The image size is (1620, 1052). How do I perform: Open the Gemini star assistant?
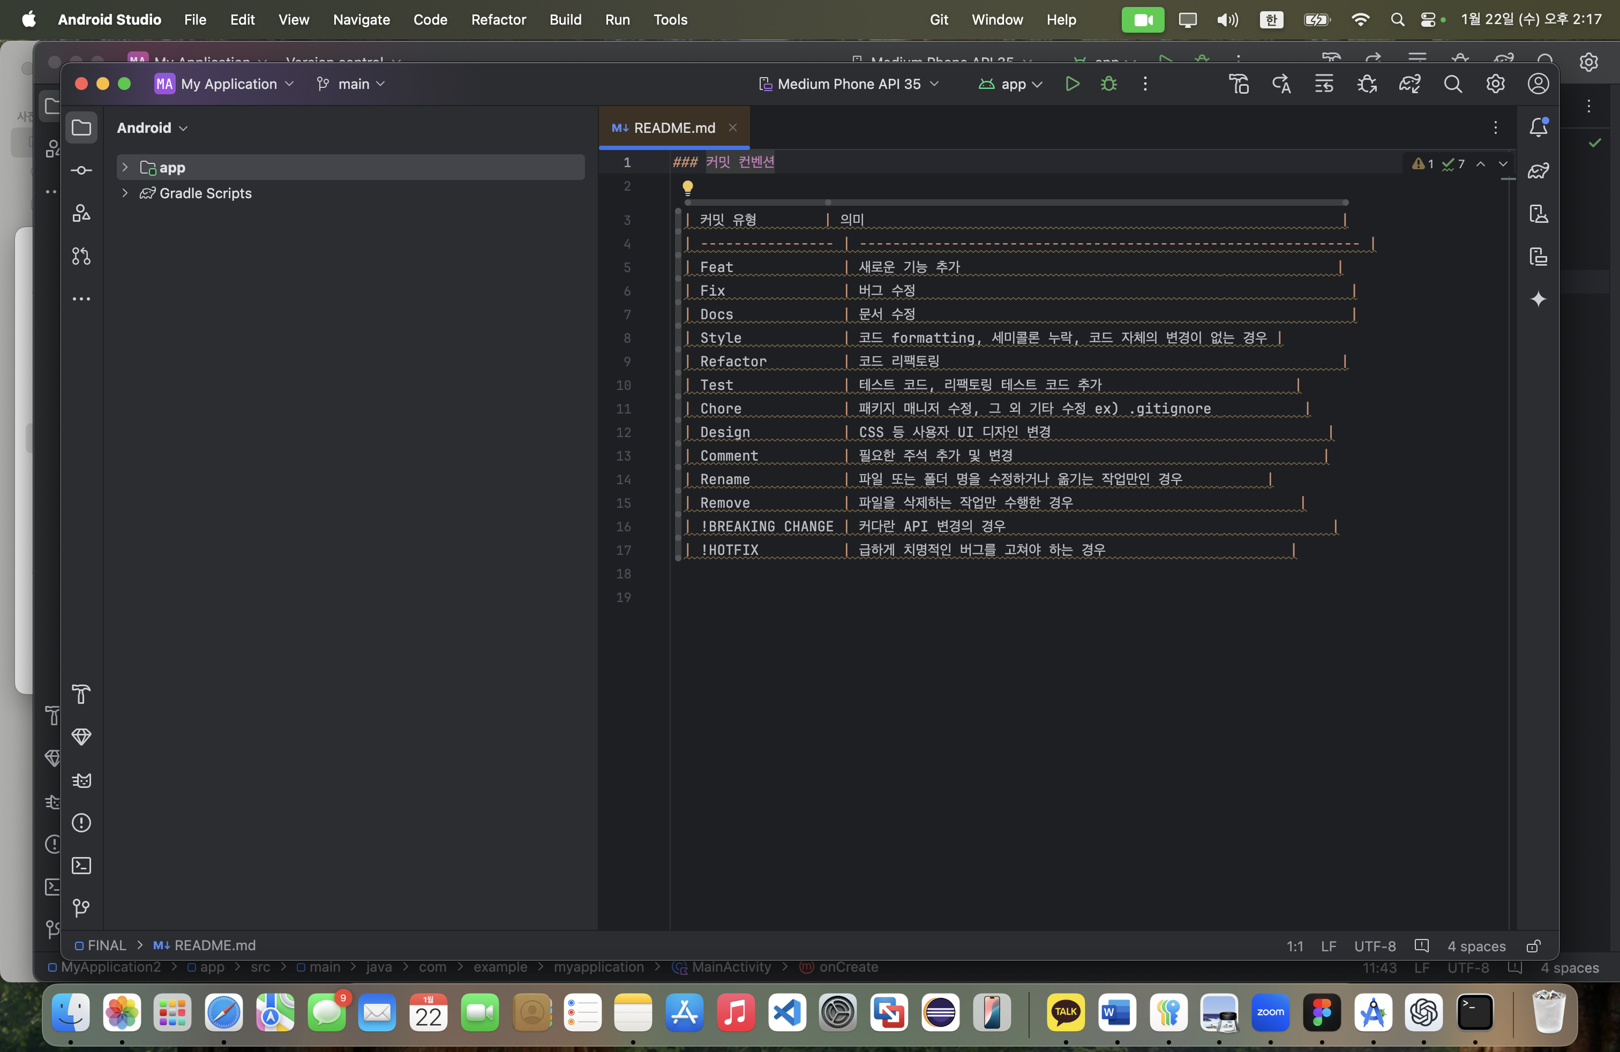[1539, 299]
